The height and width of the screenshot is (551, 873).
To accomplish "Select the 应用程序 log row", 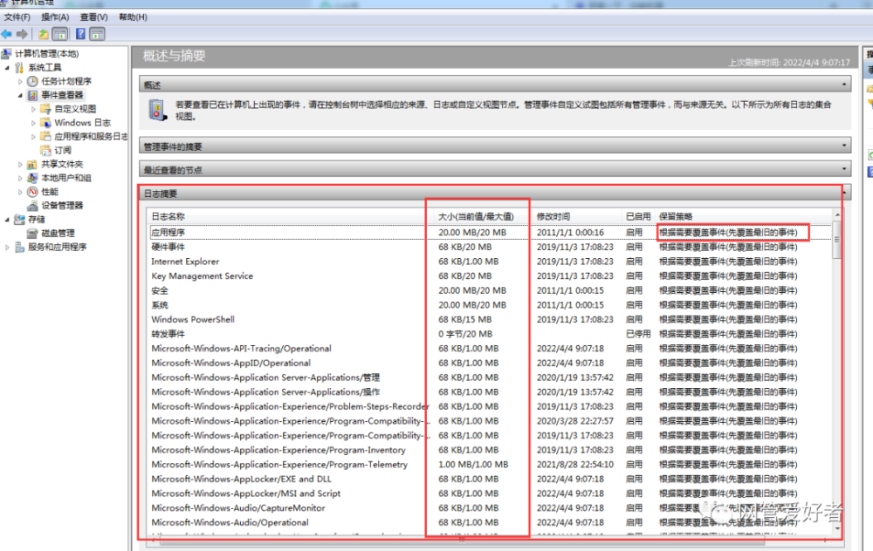I will pos(490,233).
